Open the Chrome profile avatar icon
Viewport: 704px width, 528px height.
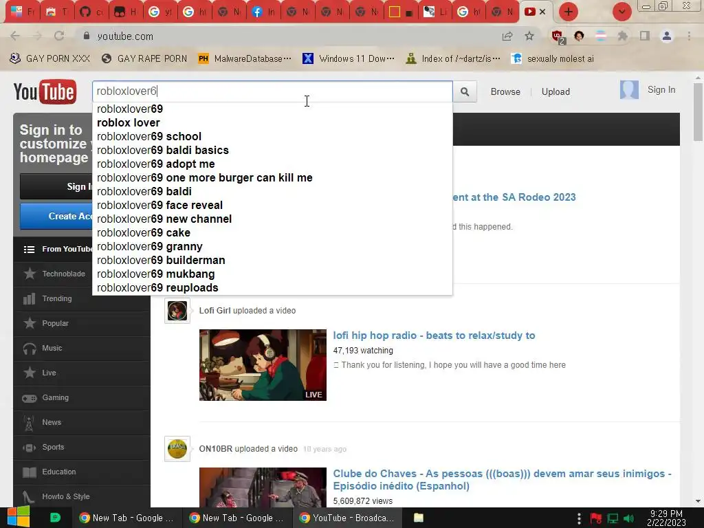[667, 36]
